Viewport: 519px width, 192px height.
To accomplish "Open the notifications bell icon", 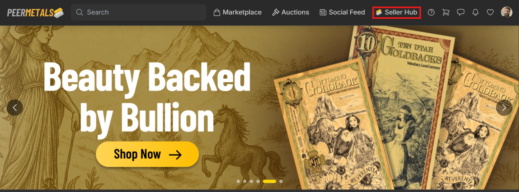I will click(475, 12).
